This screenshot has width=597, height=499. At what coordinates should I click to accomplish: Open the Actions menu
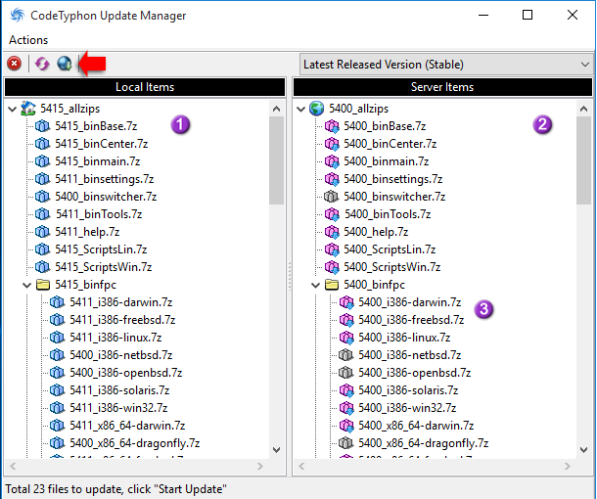pos(28,40)
